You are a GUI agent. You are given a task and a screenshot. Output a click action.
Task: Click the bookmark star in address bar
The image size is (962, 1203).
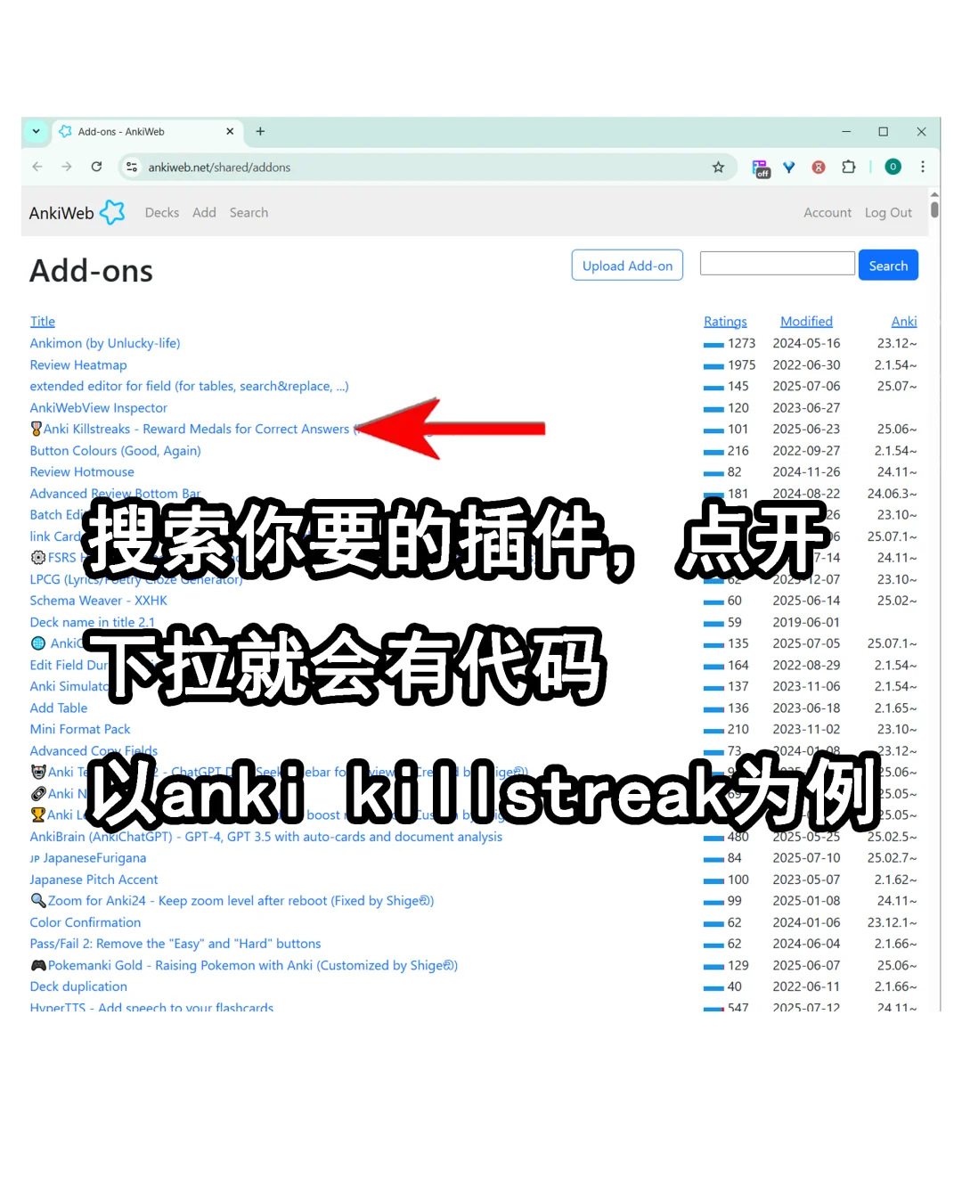718,167
